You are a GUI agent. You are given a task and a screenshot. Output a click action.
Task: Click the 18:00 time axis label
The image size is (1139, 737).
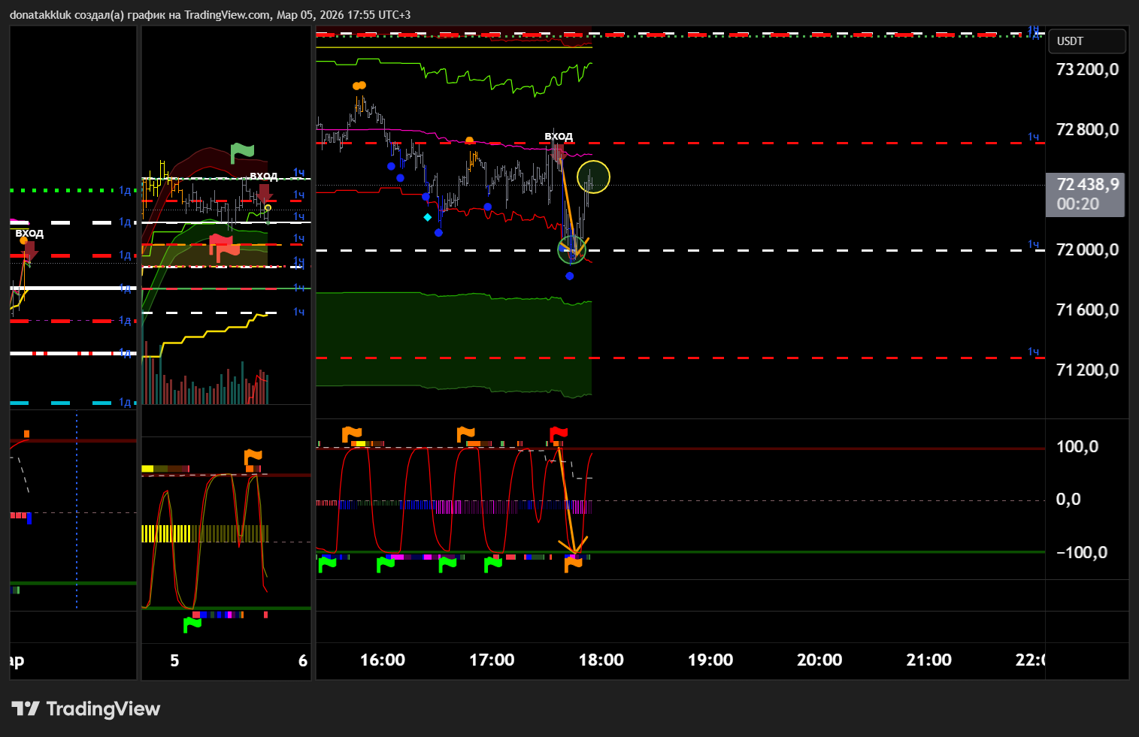[601, 660]
